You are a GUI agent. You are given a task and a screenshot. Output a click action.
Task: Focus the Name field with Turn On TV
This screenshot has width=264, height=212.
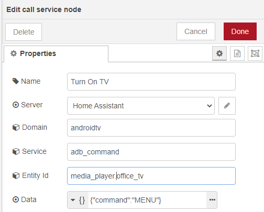pyautogui.click(x=151, y=82)
